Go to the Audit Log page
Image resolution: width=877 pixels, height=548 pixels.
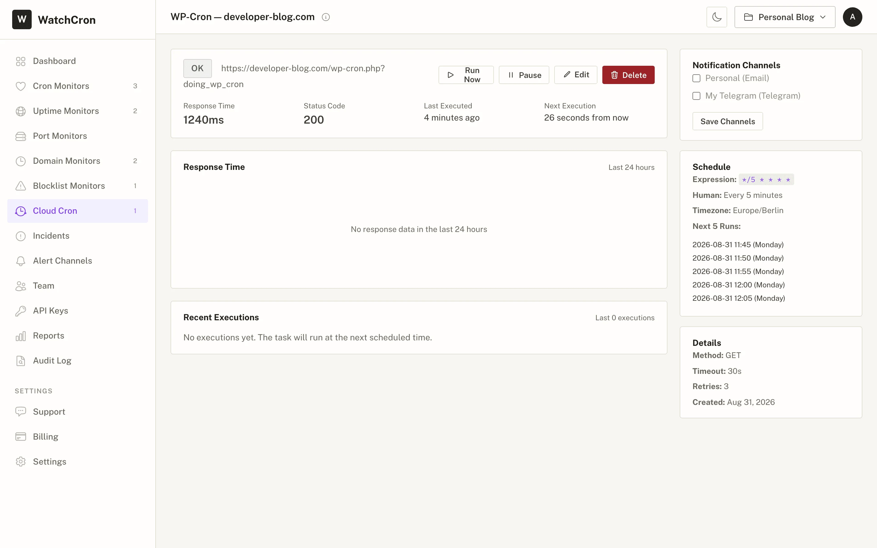pos(78,361)
